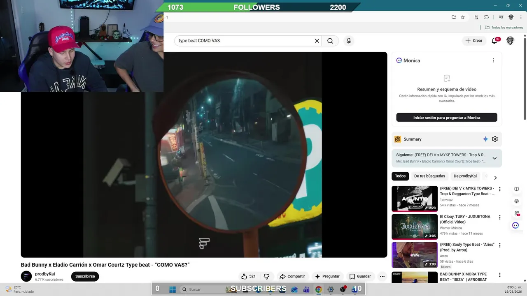Open Google Chrome from the taskbar
Image resolution: width=527 pixels, height=296 pixels.
[x=318, y=289]
